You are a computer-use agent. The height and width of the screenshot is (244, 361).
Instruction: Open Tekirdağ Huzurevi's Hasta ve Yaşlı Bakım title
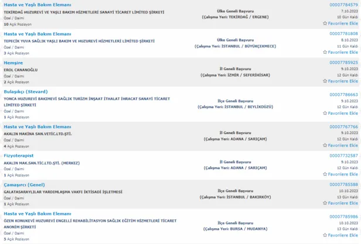(x=37, y=5)
